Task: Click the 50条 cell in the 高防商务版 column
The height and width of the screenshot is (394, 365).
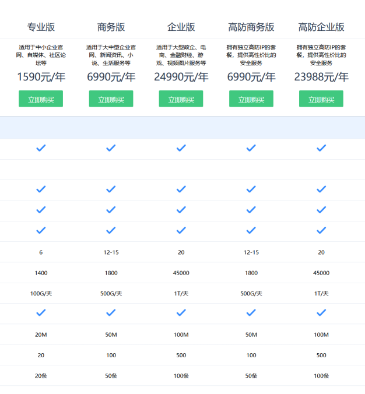Action: coord(251,376)
